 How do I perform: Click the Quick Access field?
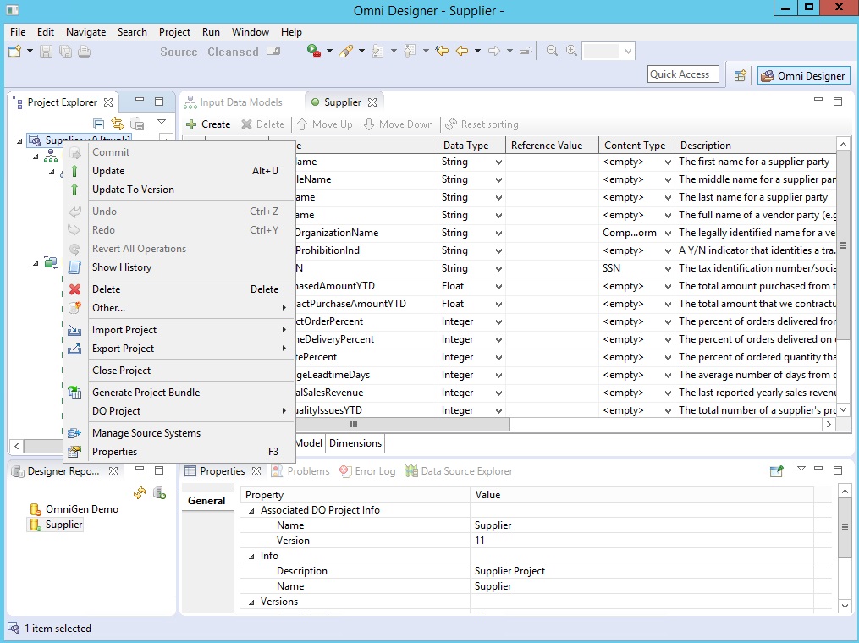point(683,74)
